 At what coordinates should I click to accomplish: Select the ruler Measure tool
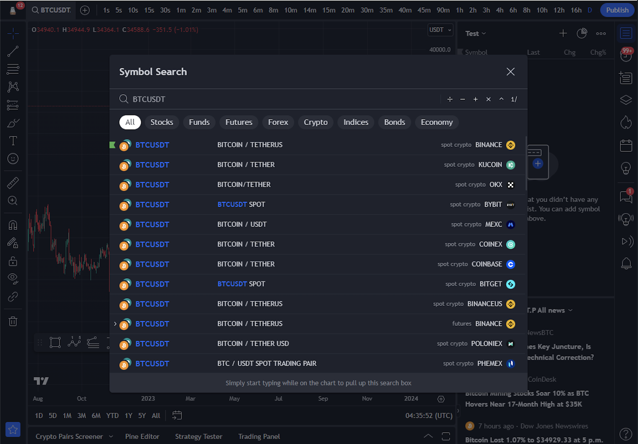[13, 183]
